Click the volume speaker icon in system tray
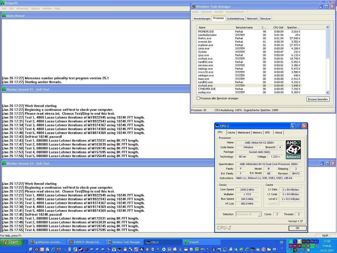Viewport: 337px width, 253px height. click(317, 246)
